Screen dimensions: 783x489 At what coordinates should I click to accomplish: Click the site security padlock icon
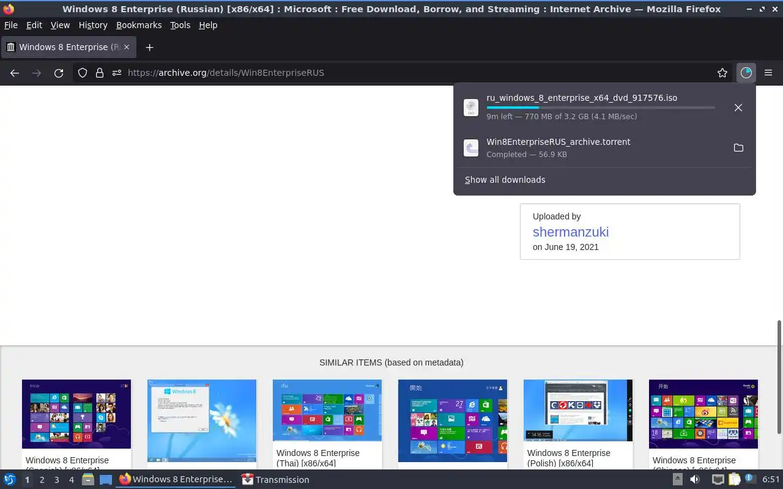tap(100, 73)
